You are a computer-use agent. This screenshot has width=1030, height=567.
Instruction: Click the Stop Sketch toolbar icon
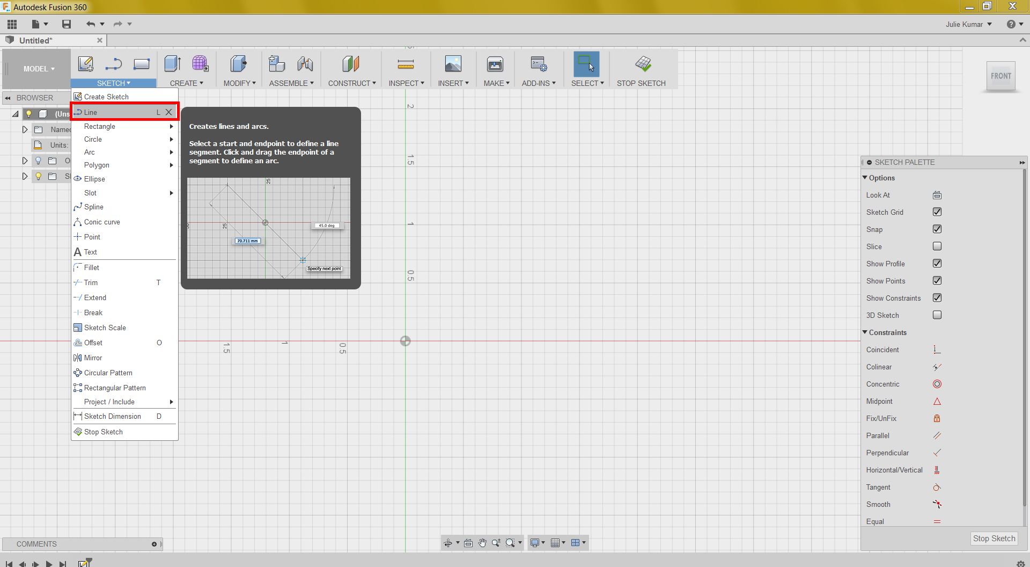point(643,64)
